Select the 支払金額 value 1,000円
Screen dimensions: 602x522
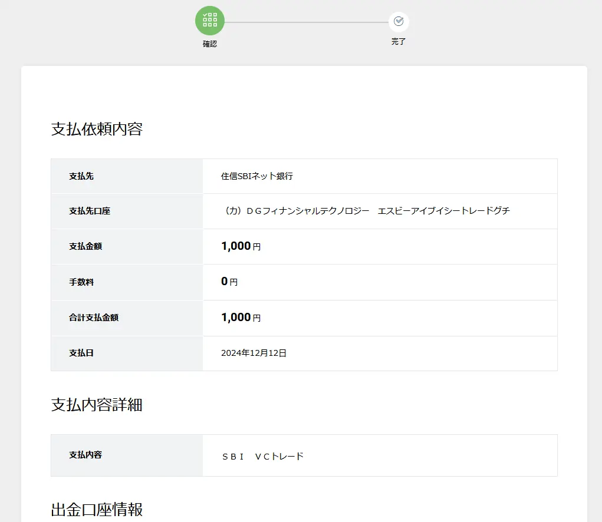(241, 246)
